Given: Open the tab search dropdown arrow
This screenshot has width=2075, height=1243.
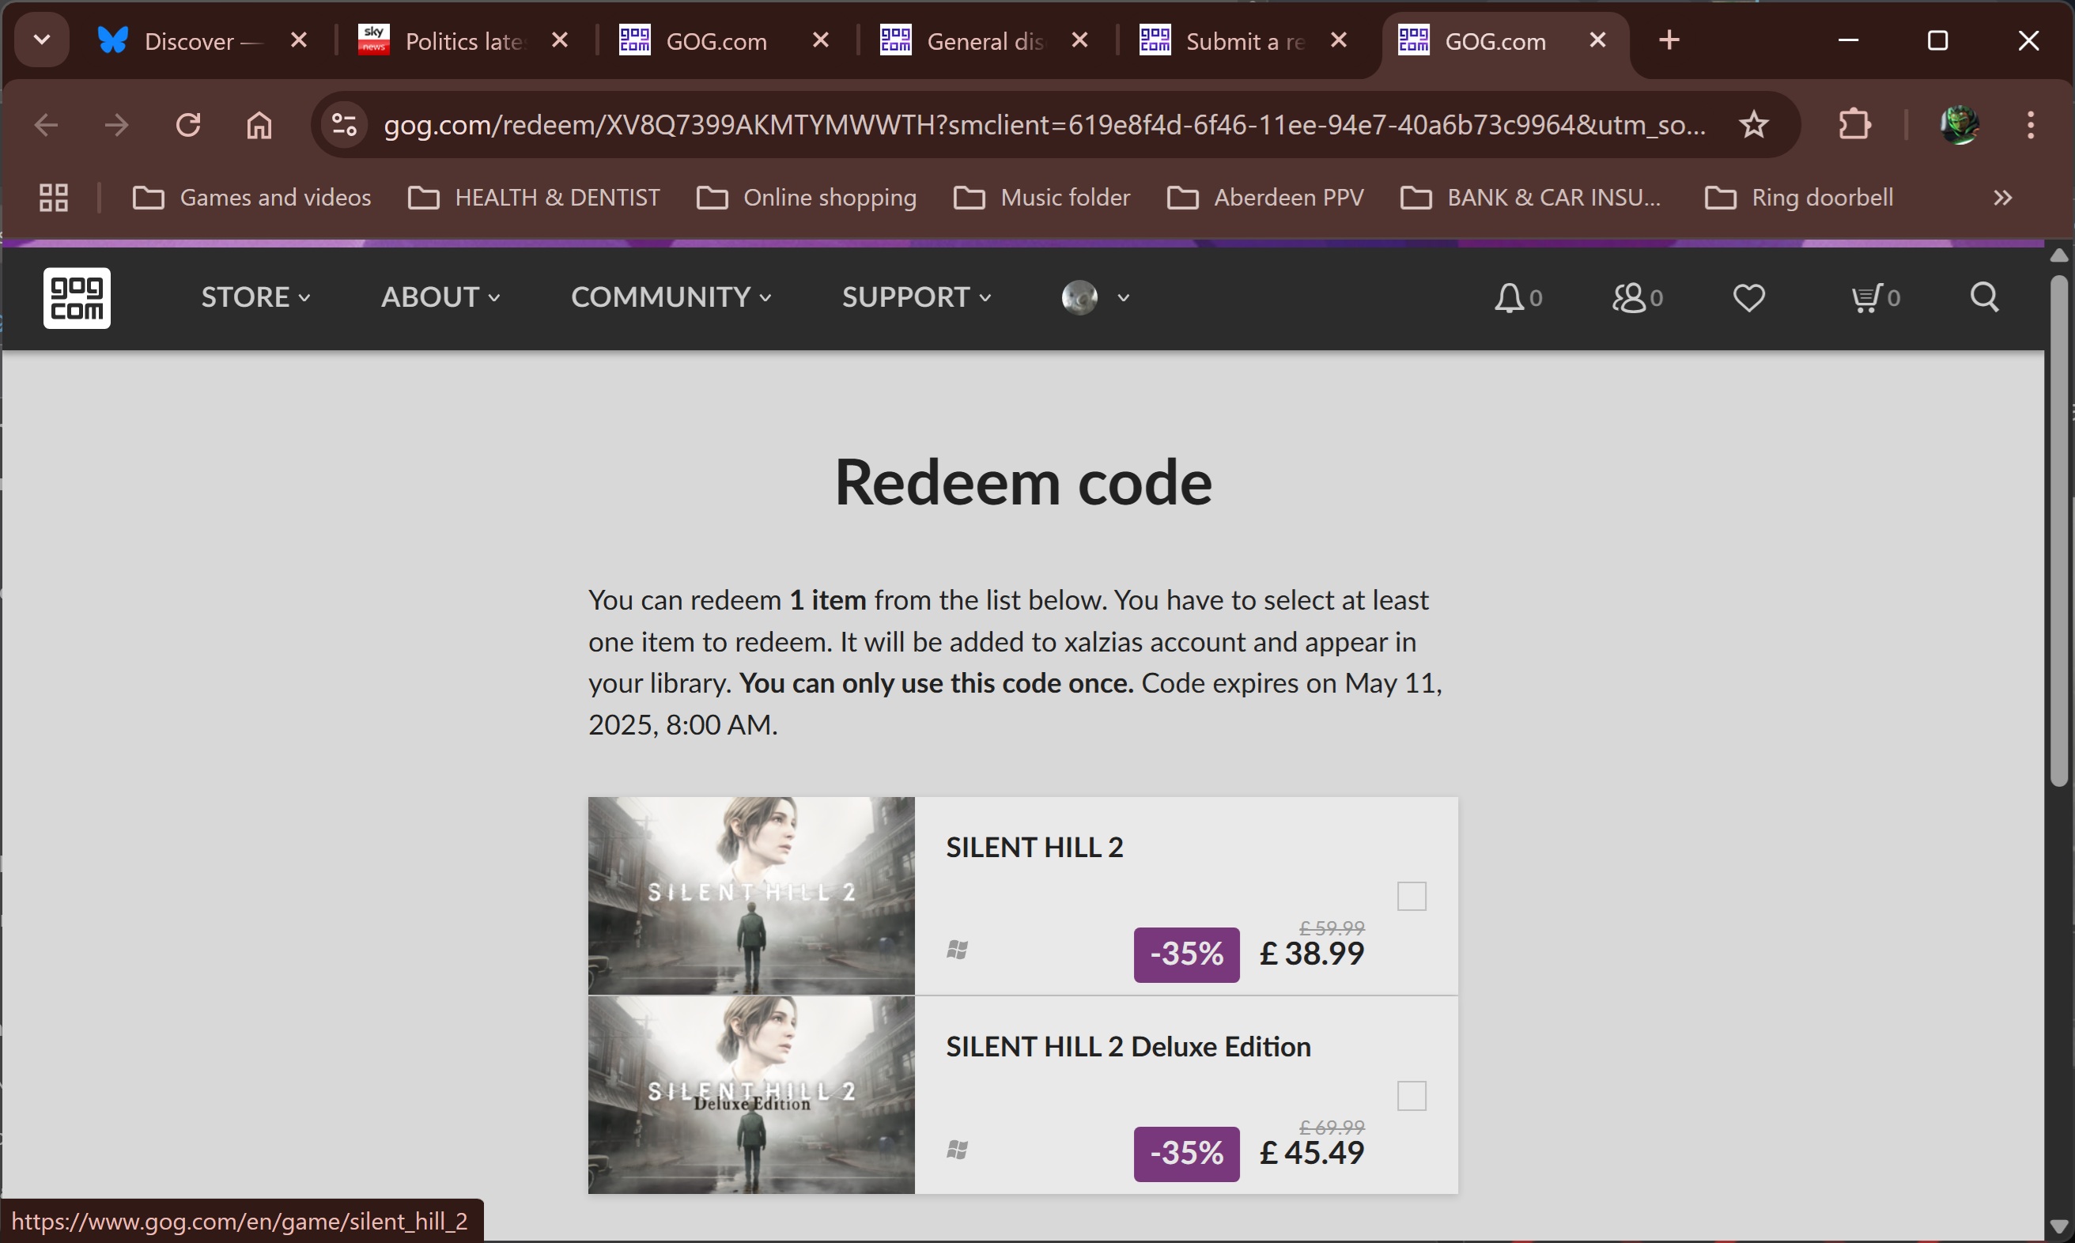Looking at the screenshot, I should pos(42,40).
